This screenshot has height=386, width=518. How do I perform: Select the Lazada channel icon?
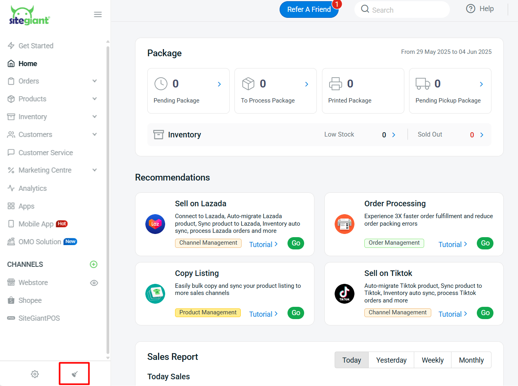coord(155,224)
